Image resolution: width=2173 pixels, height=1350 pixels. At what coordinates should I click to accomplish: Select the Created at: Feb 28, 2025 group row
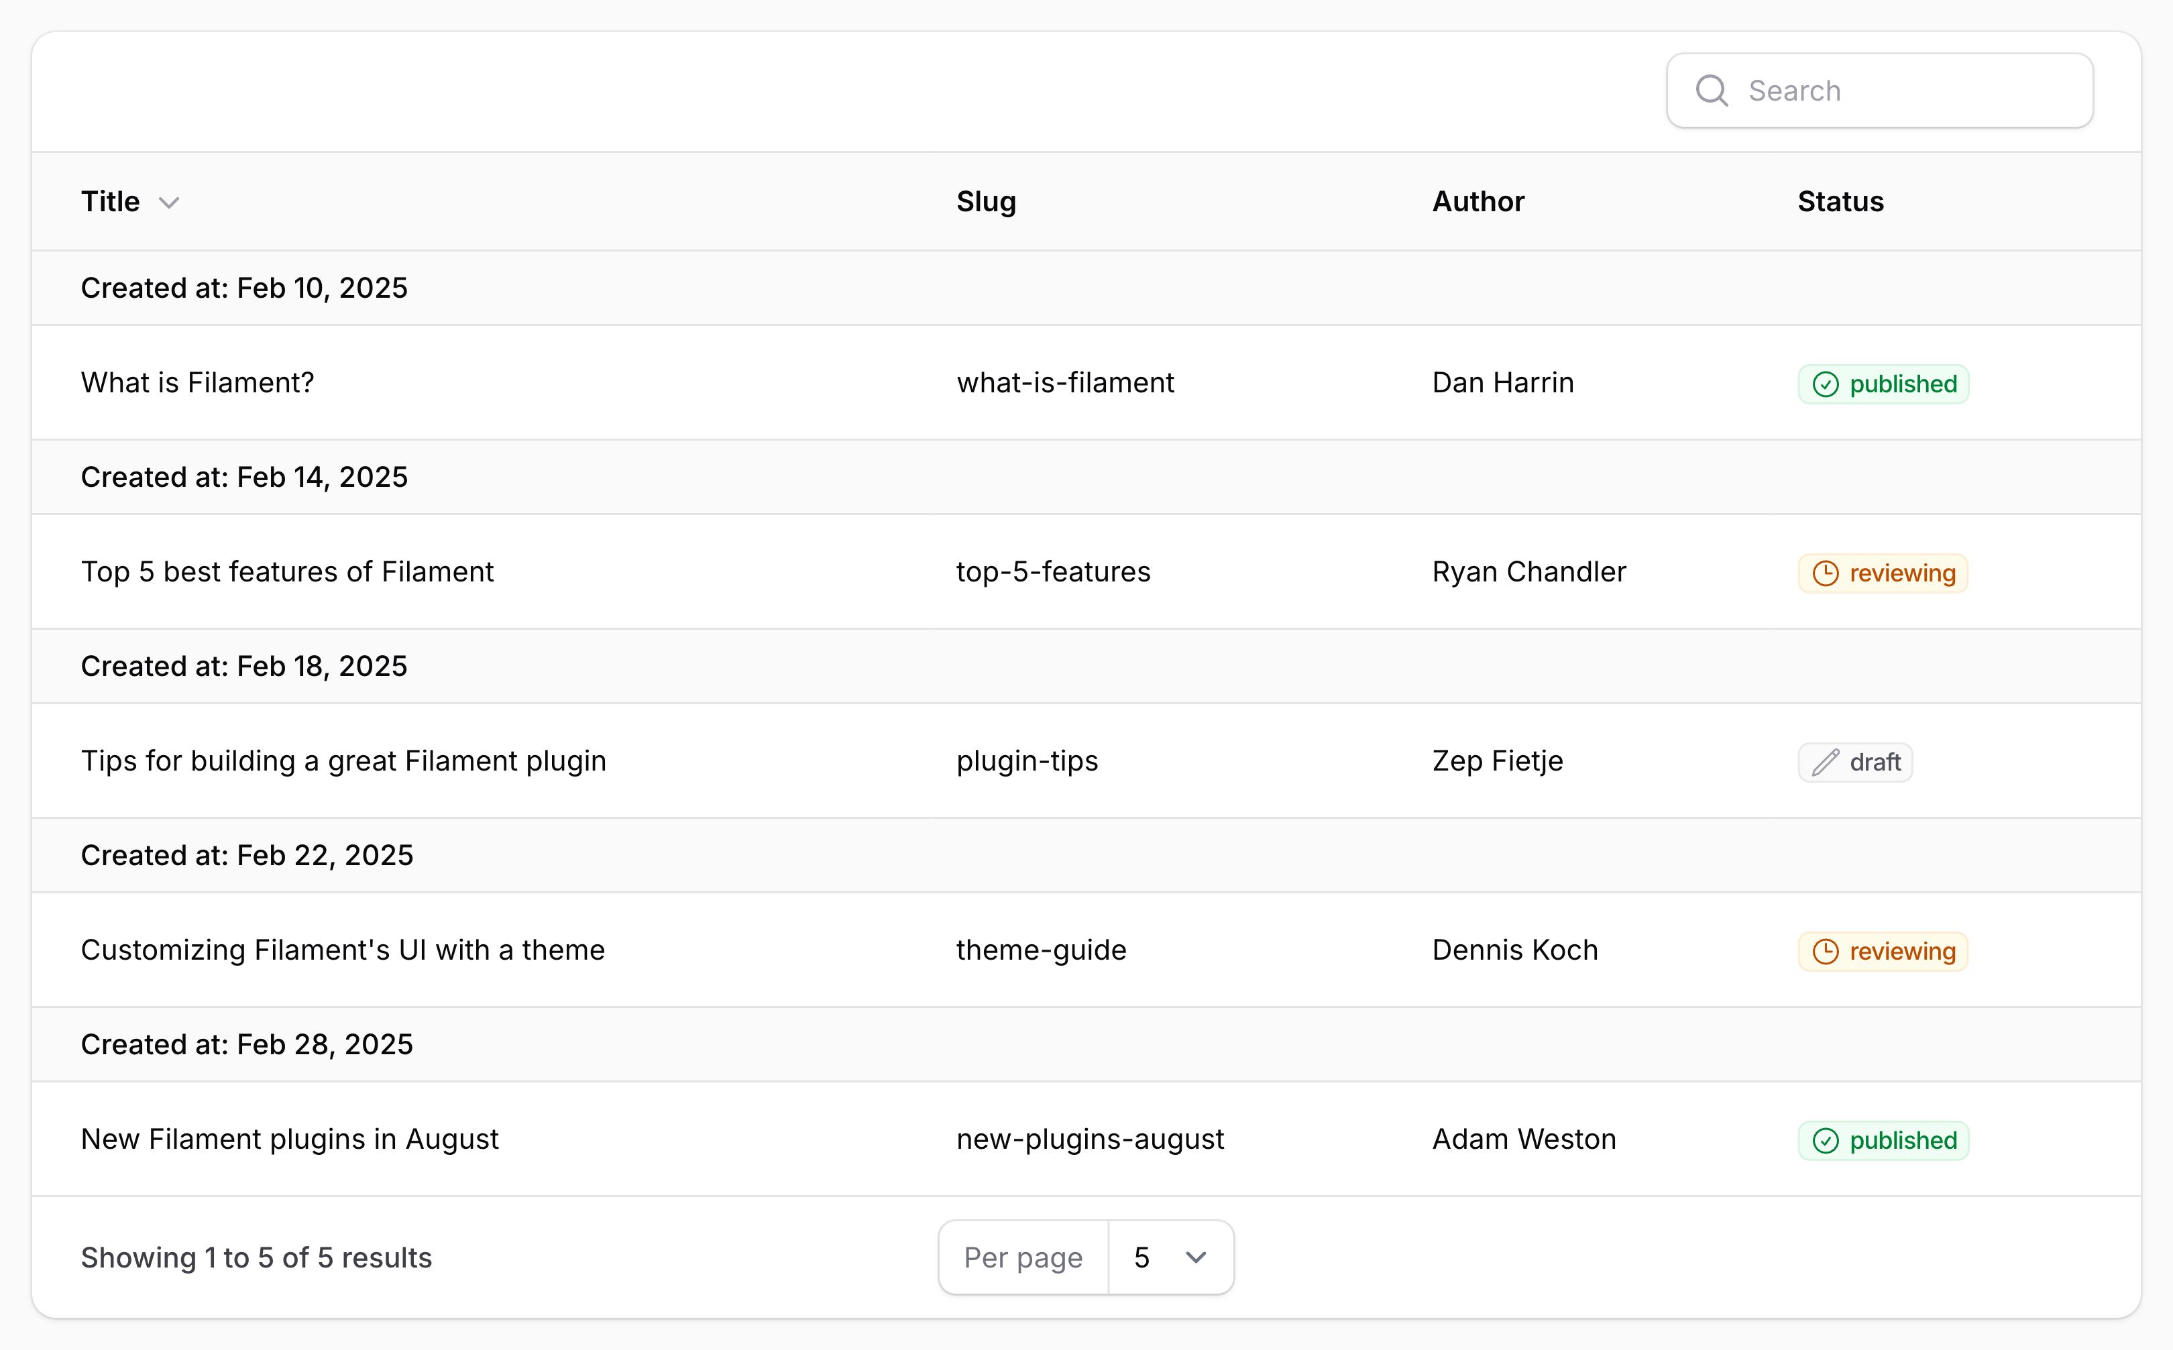[1086, 1045]
